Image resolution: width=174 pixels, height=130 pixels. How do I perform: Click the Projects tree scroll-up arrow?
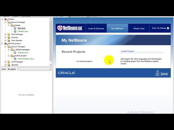(51, 19)
